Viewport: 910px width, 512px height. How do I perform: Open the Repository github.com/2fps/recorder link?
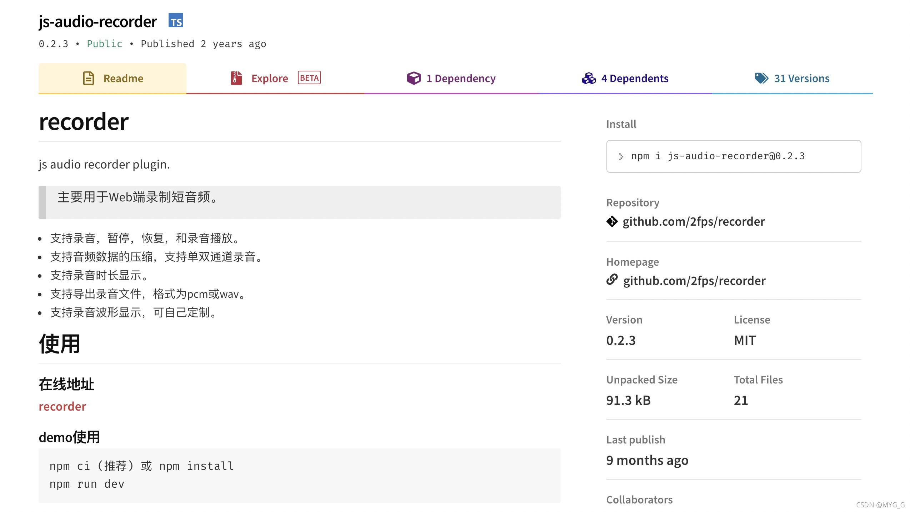694,221
